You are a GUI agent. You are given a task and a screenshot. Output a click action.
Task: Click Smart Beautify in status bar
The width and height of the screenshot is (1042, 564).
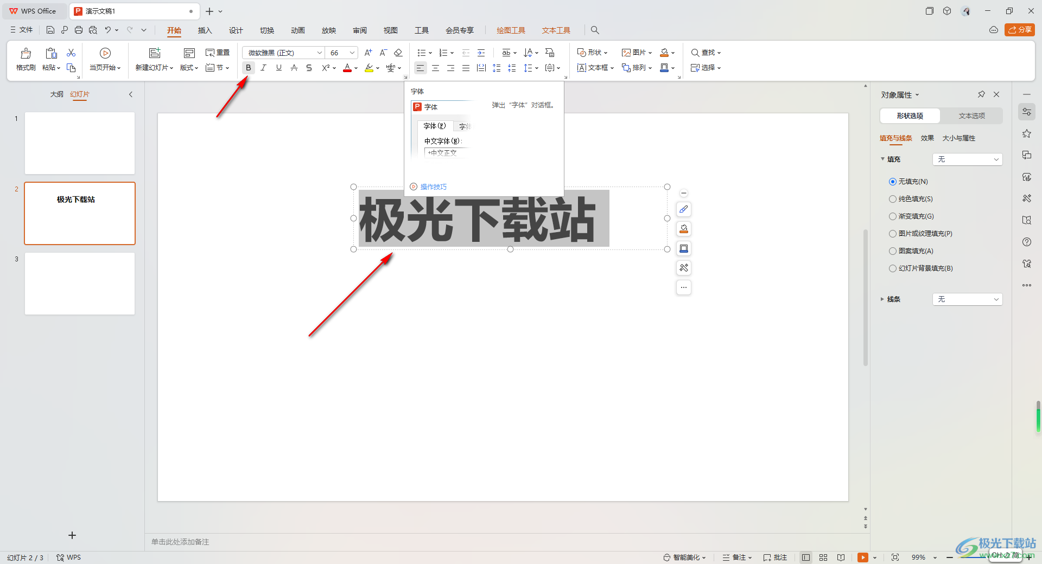[685, 557]
